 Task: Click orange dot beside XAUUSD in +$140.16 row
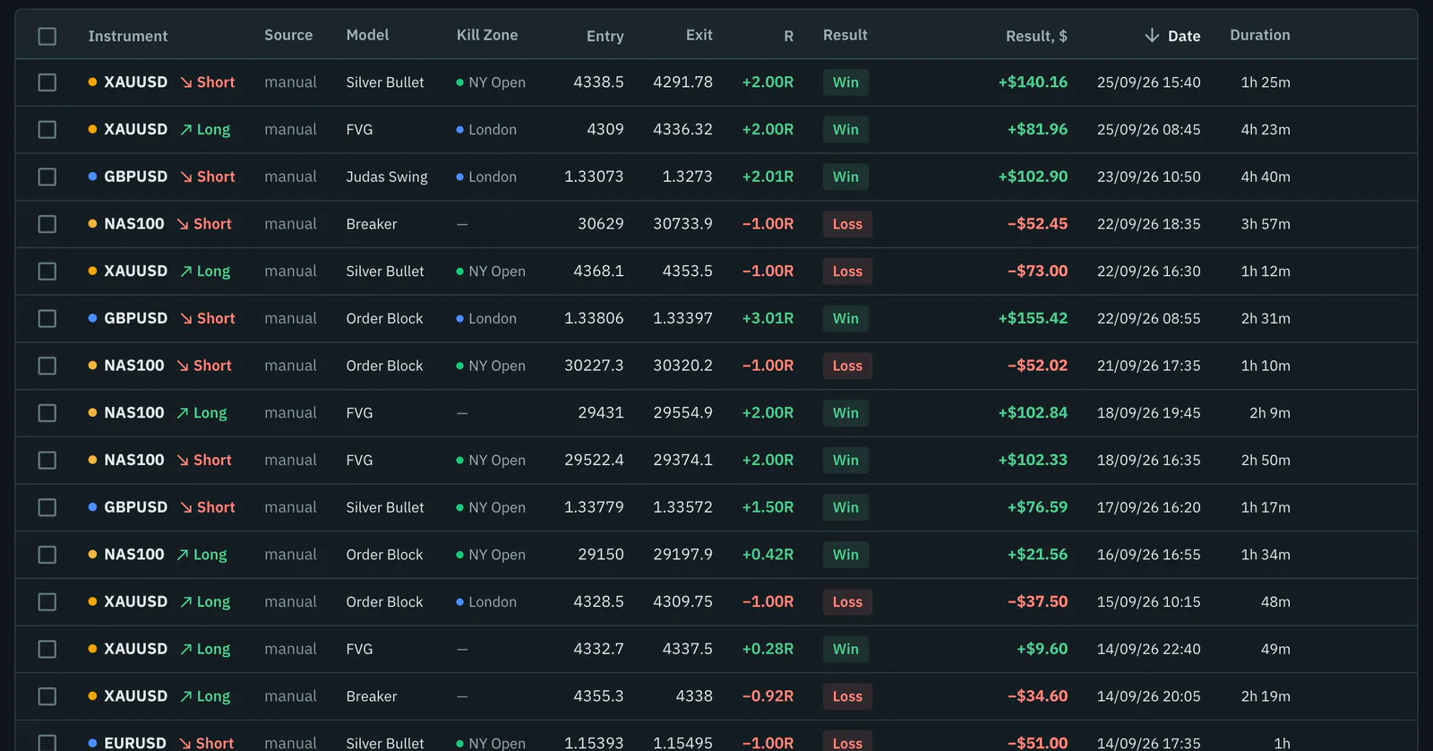pos(92,82)
